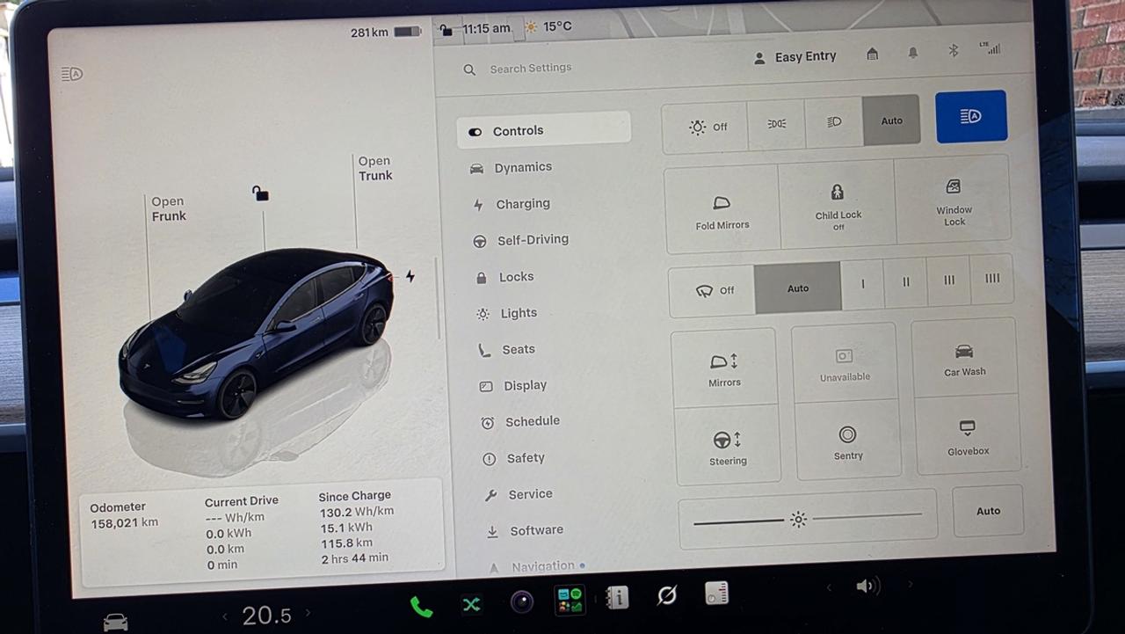Tap the LTE signal strength icon

(x=991, y=47)
